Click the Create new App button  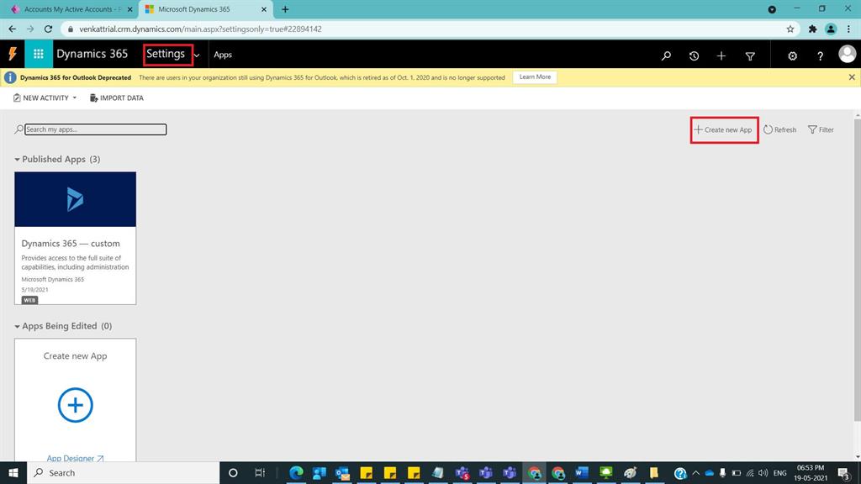pyautogui.click(x=723, y=130)
